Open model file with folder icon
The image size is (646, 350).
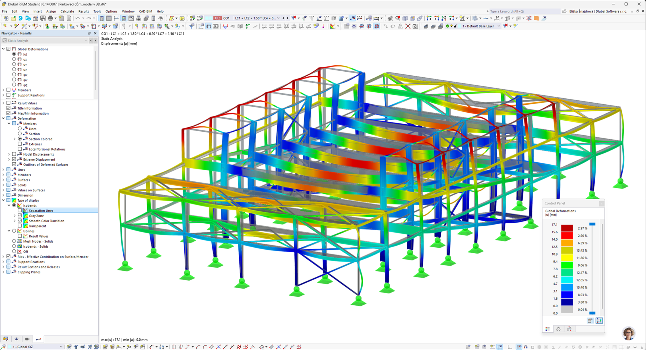point(13,18)
